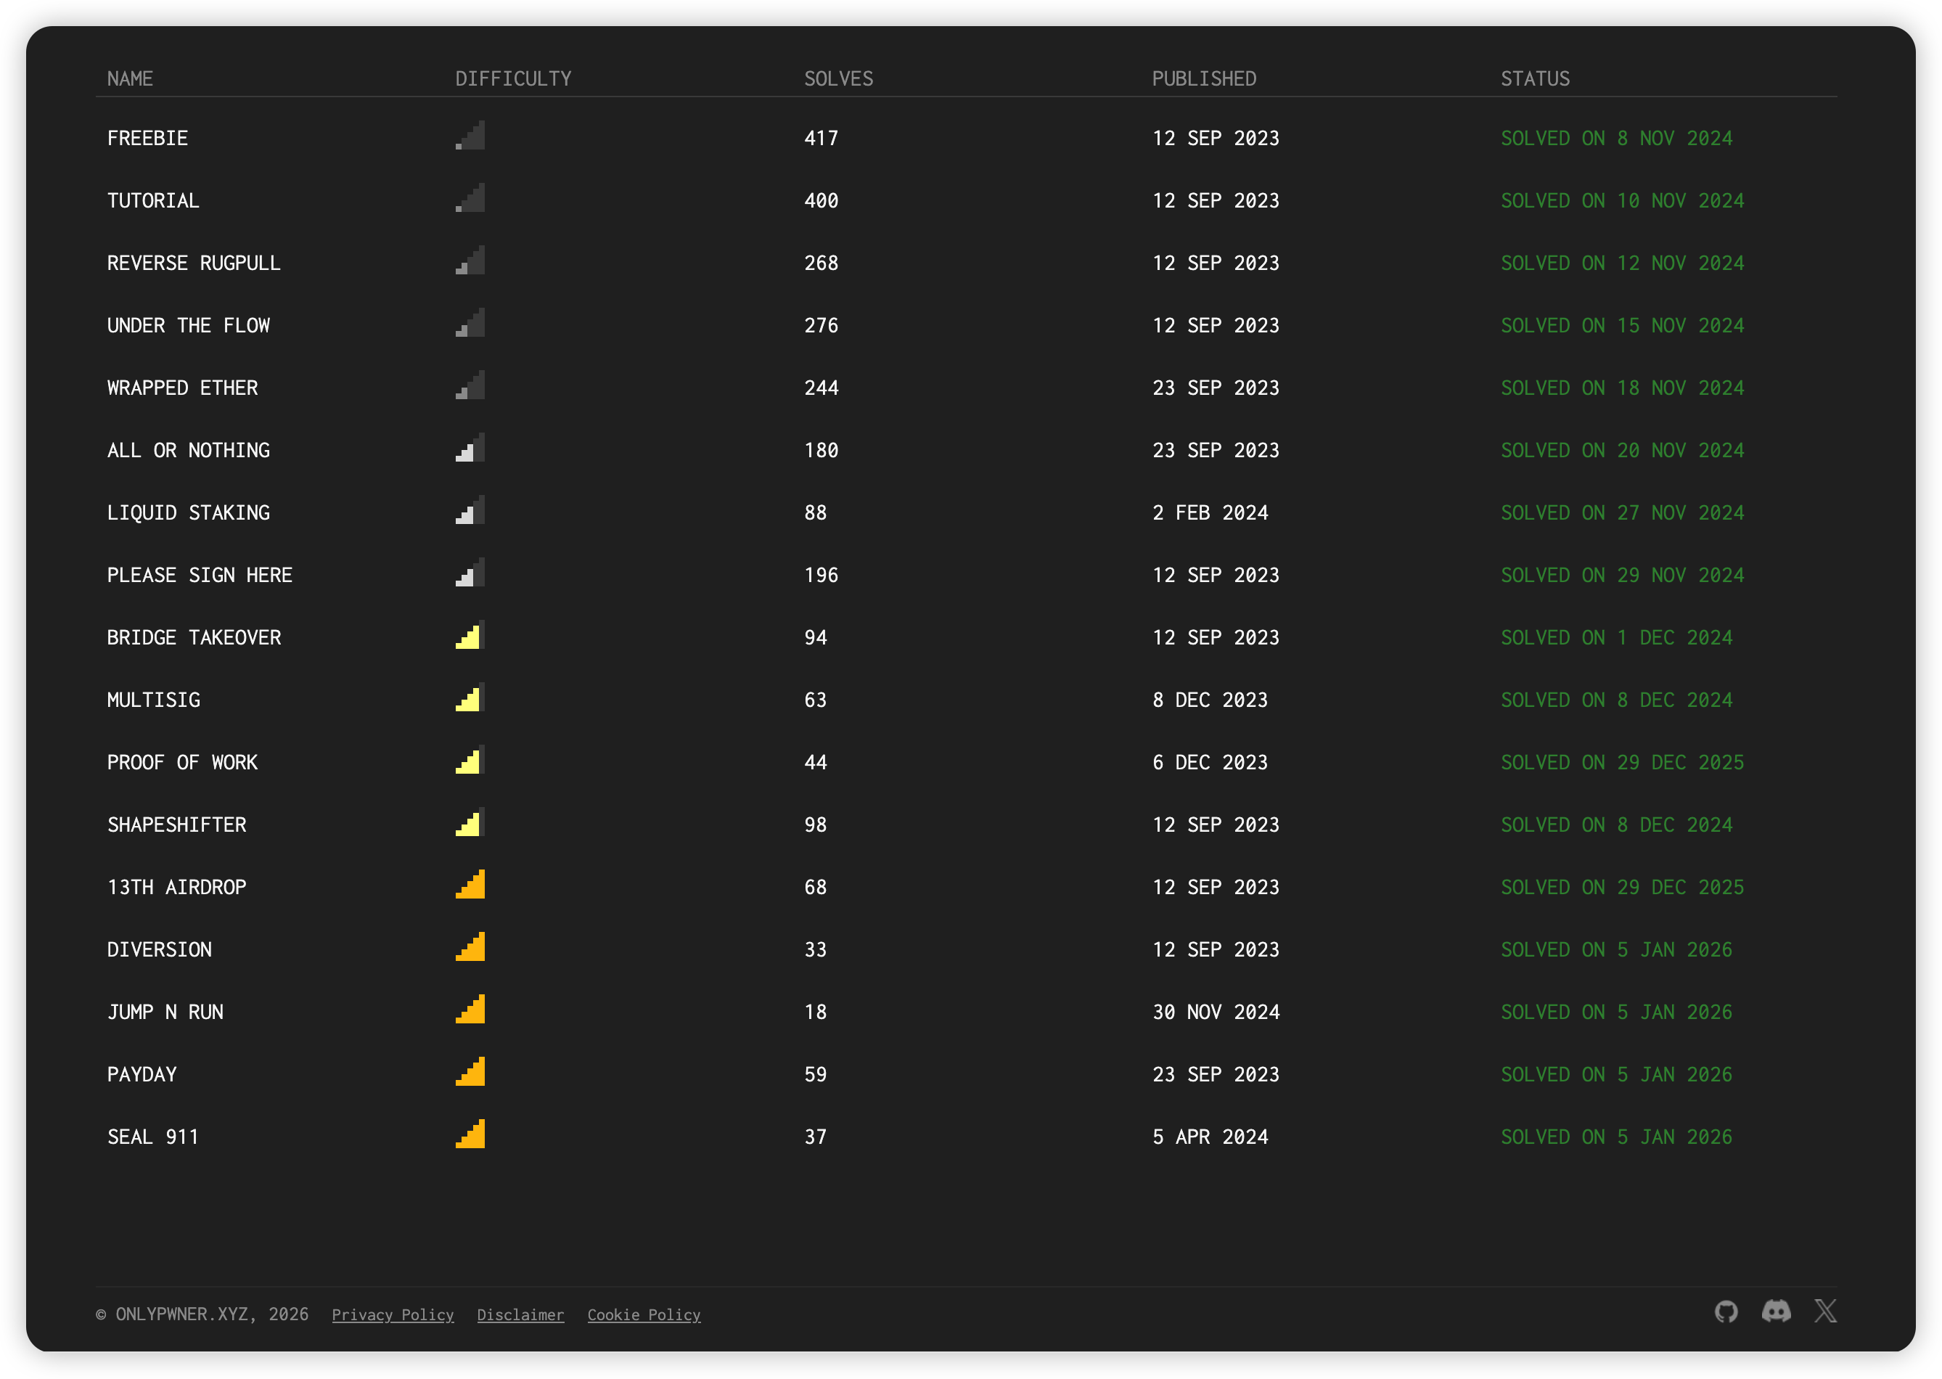This screenshot has height=1379, width=1942.
Task: Sort by the SOLVES column header
Action: tap(838, 79)
